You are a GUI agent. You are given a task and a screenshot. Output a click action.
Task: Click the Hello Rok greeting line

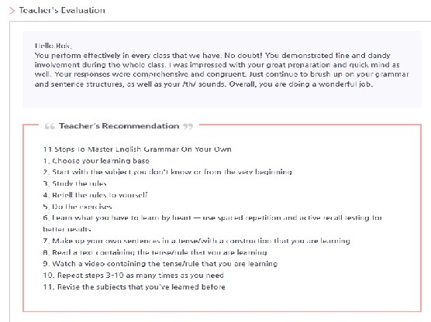click(53, 46)
